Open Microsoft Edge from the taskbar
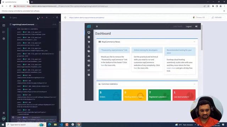Image resolution: width=227 pixels, height=127 pixels. 50,125
